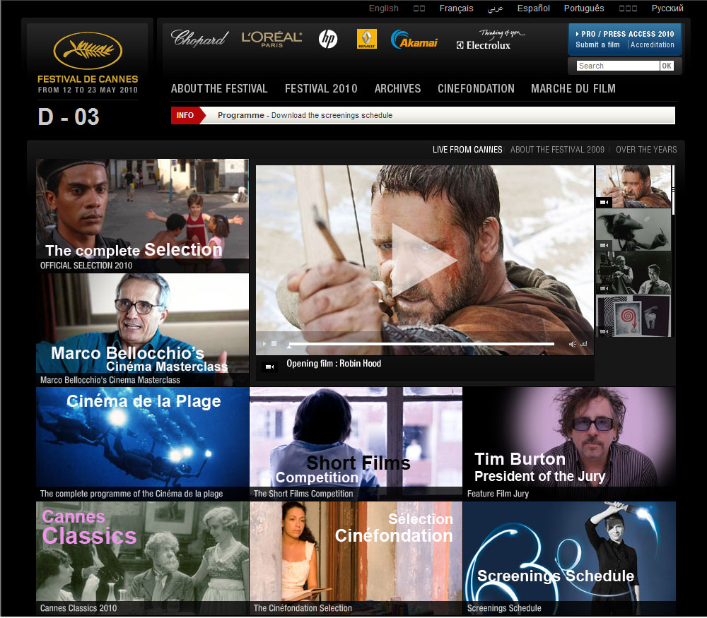Click into the Search field
The image size is (707, 618).
click(618, 66)
